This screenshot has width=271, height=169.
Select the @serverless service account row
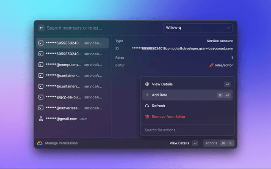73,108
